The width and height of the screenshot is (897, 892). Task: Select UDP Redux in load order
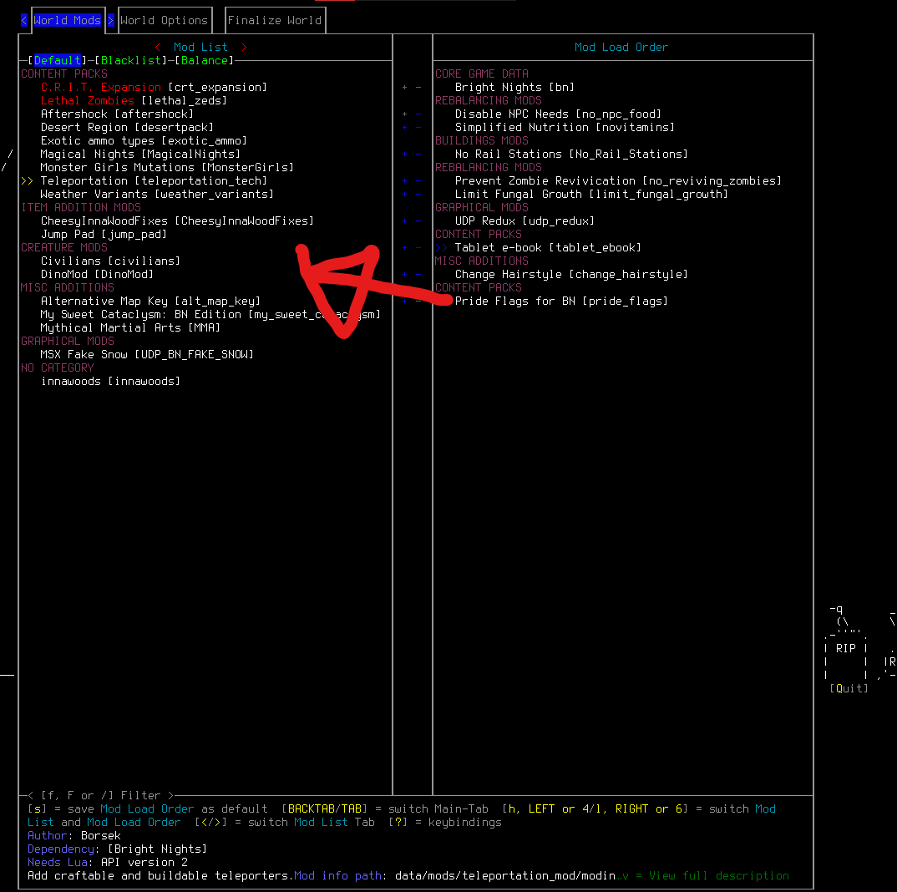pyautogui.click(x=525, y=220)
